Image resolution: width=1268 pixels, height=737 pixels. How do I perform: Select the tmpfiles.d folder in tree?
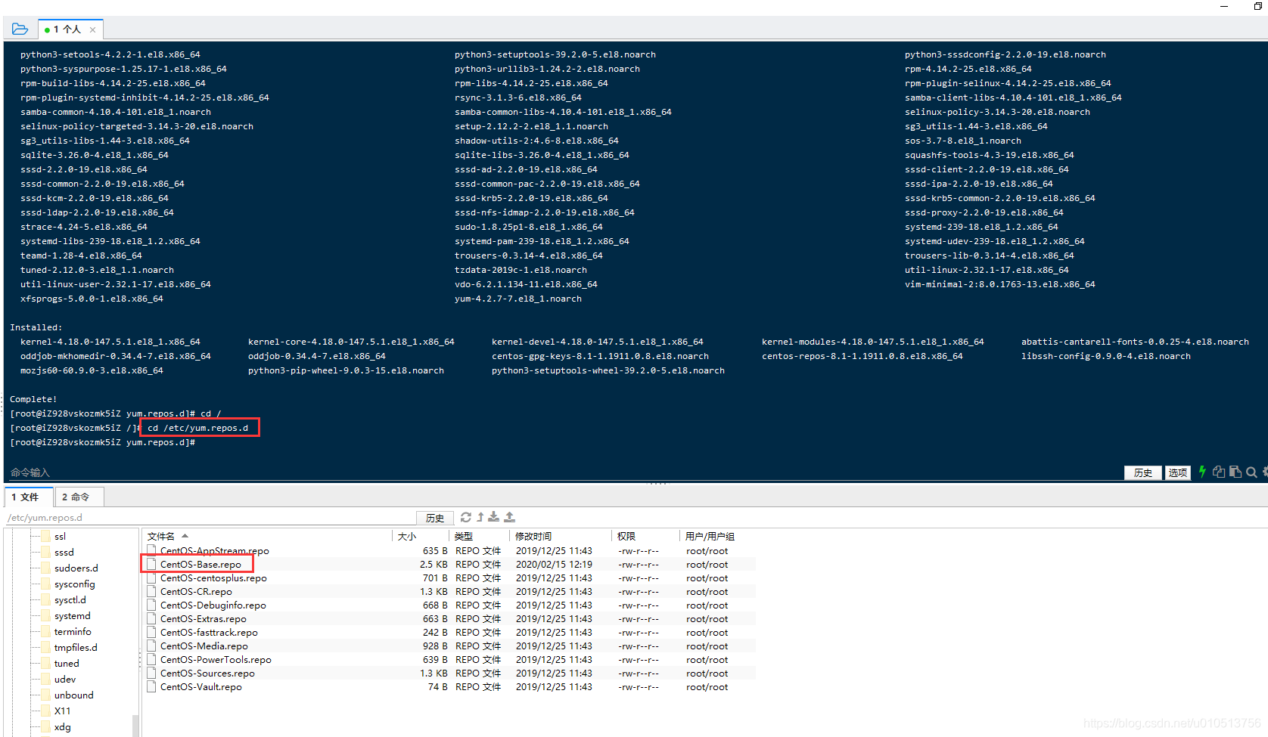pyautogui.click(x=76, y=647)
